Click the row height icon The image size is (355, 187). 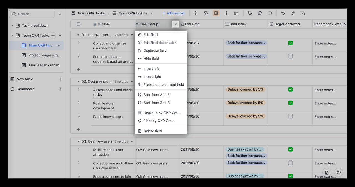click(x=236, y=13)
